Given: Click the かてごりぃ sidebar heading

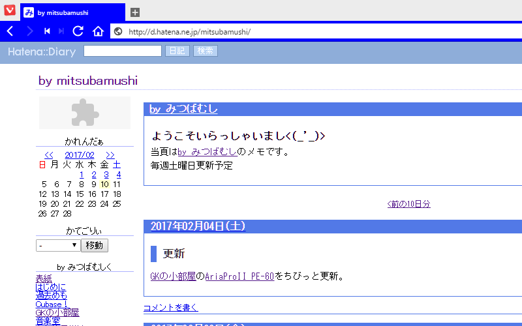Looking at the screenshot, I should pyautogui.click(x=84, y=231).
